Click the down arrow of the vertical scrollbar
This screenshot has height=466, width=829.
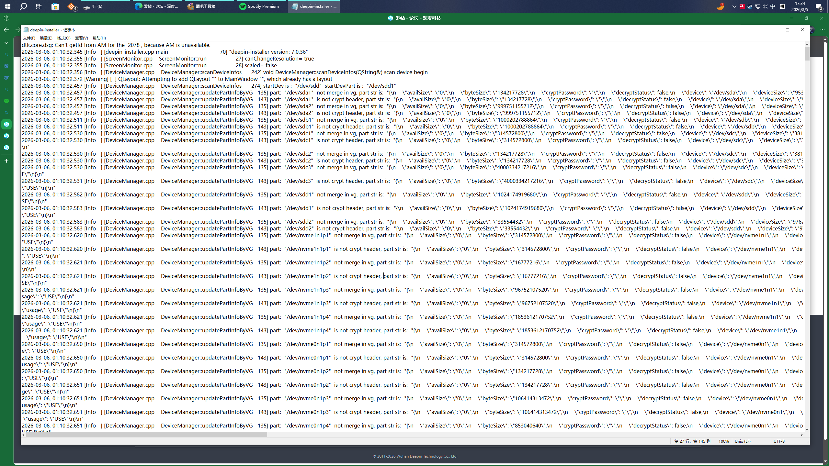click(x=807, y=429)
